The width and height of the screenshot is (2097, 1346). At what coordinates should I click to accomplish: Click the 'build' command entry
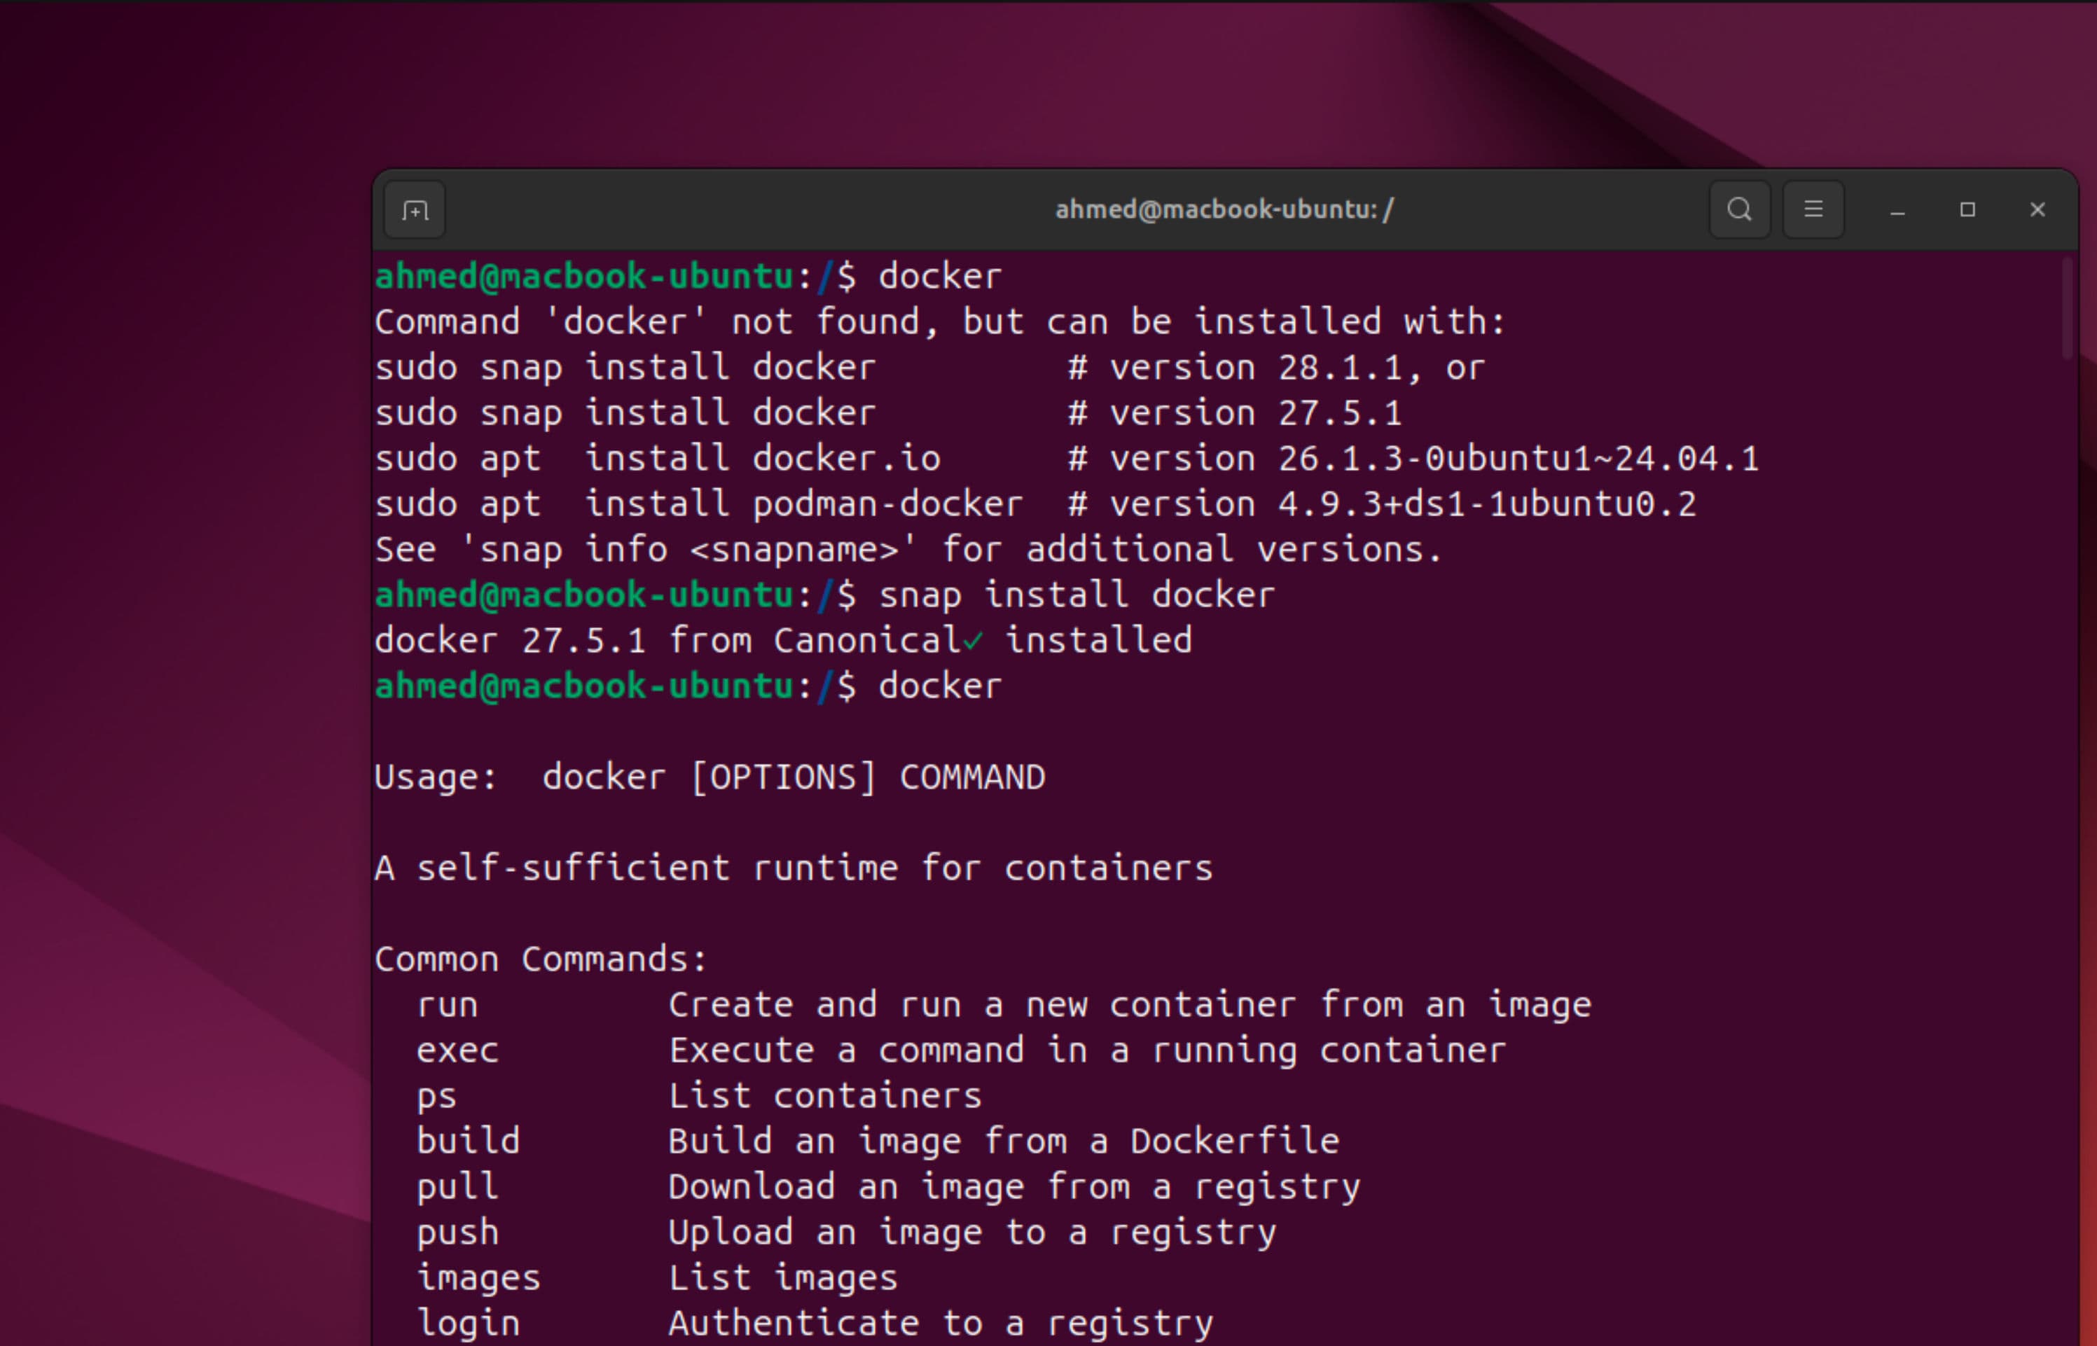coord(468,1142)
